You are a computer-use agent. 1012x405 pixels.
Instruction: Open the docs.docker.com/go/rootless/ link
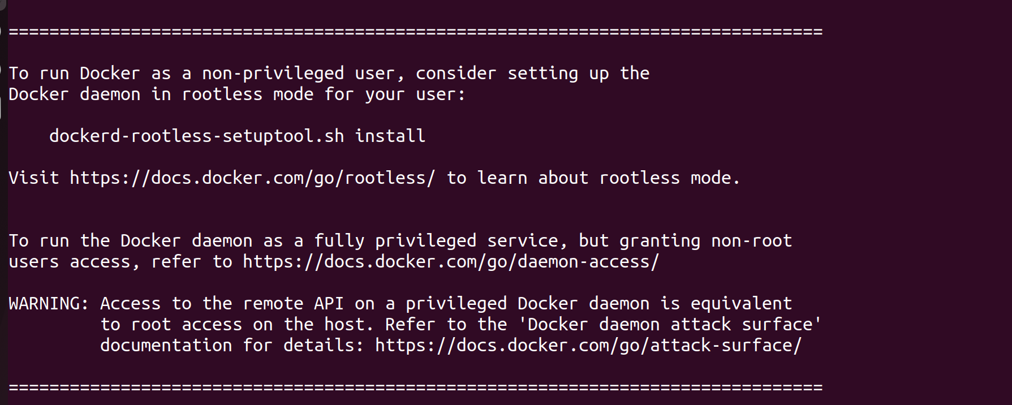(x=252, y=179)
